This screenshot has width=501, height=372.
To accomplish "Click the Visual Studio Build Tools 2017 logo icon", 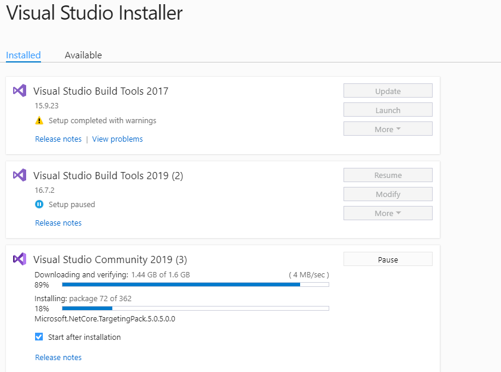I will click(x=20, y=91).
